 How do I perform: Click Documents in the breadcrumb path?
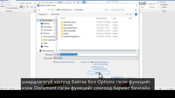click(x=79, y=10)
